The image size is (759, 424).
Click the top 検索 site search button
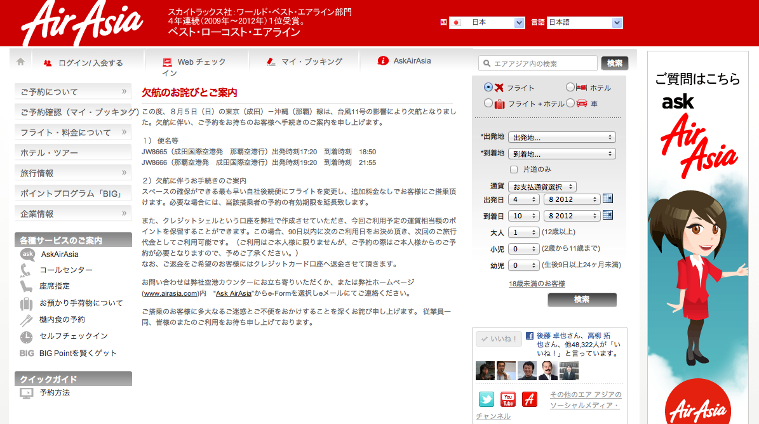pyautogui.click(x=615, y=63)
